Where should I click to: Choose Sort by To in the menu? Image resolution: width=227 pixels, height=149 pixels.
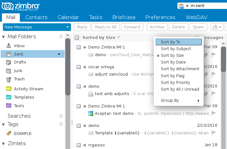(179, 42)
